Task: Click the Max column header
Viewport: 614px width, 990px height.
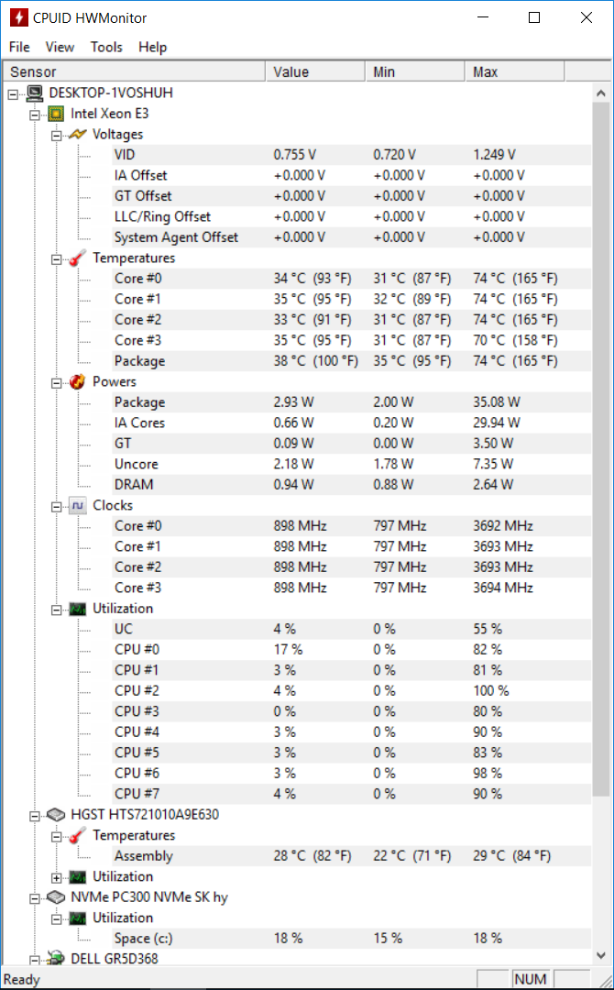Action: [x=515, y=72]
